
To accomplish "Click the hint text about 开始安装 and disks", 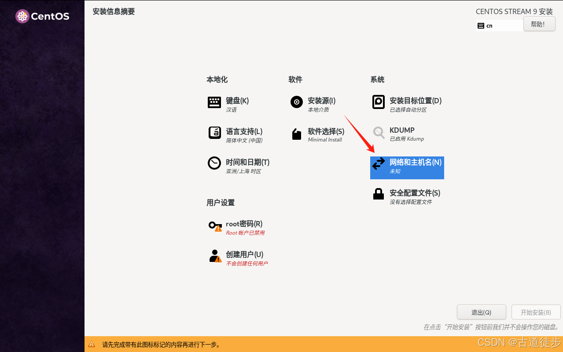I will click(x=491, y=327).
